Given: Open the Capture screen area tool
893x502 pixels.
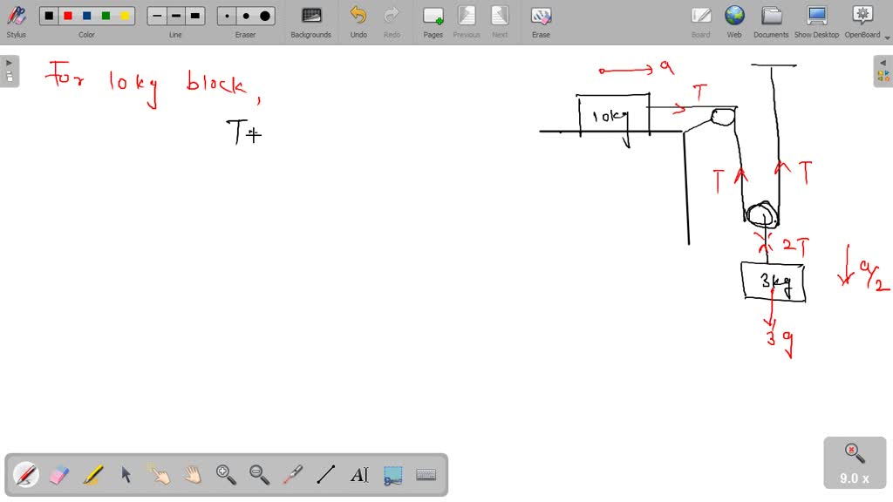Looking at the screenshot, I should point(392,474).
